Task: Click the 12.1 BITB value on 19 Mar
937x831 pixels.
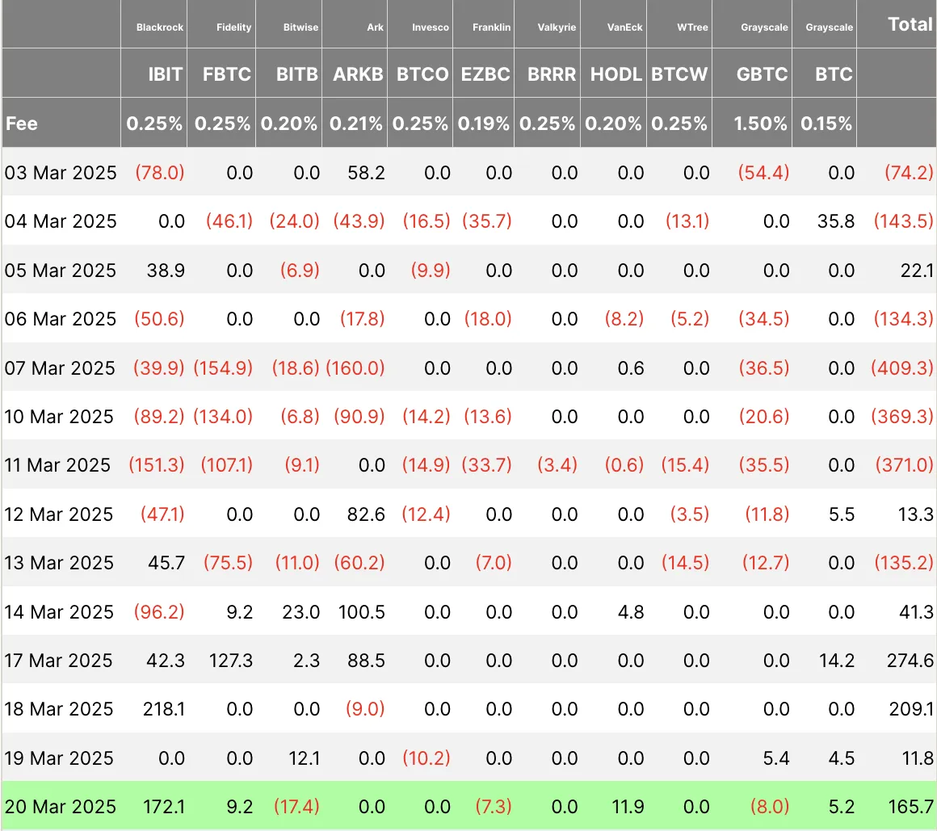Action: pos(304,758)
